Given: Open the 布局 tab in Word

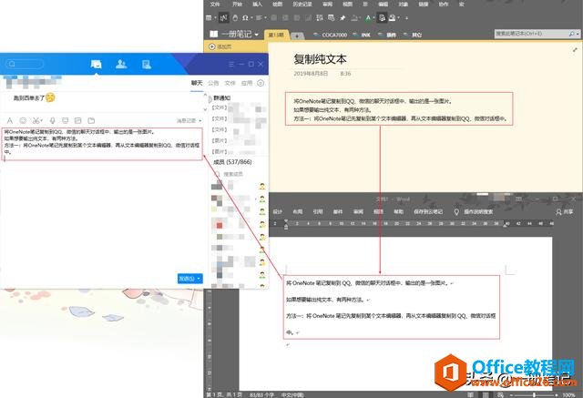Looking at the screenshot, I should click(298, 211).
